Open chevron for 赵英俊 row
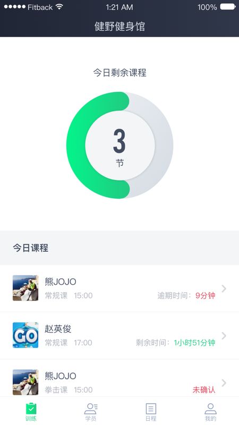 pos(224,336)
